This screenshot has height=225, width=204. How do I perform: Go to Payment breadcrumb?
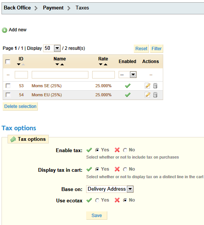[53, 8]
